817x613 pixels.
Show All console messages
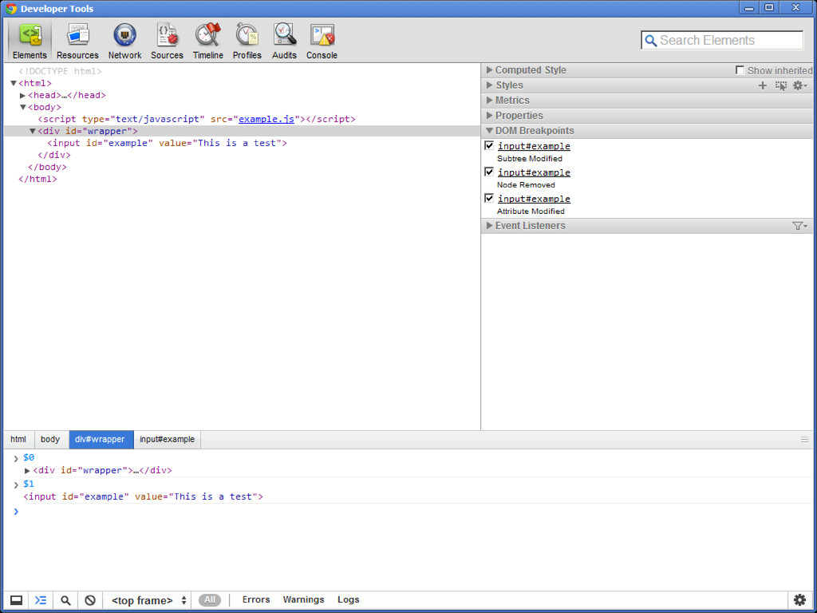click(x=210, y=600)
